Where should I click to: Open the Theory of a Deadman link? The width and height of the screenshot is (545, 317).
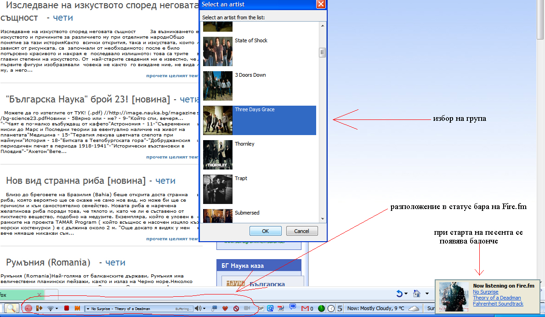497,298
